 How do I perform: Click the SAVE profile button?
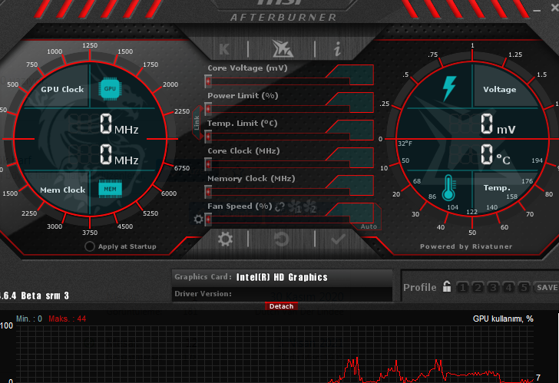click(x=547, y=287)
